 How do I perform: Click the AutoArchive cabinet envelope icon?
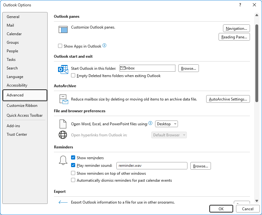tap(64, 99)
